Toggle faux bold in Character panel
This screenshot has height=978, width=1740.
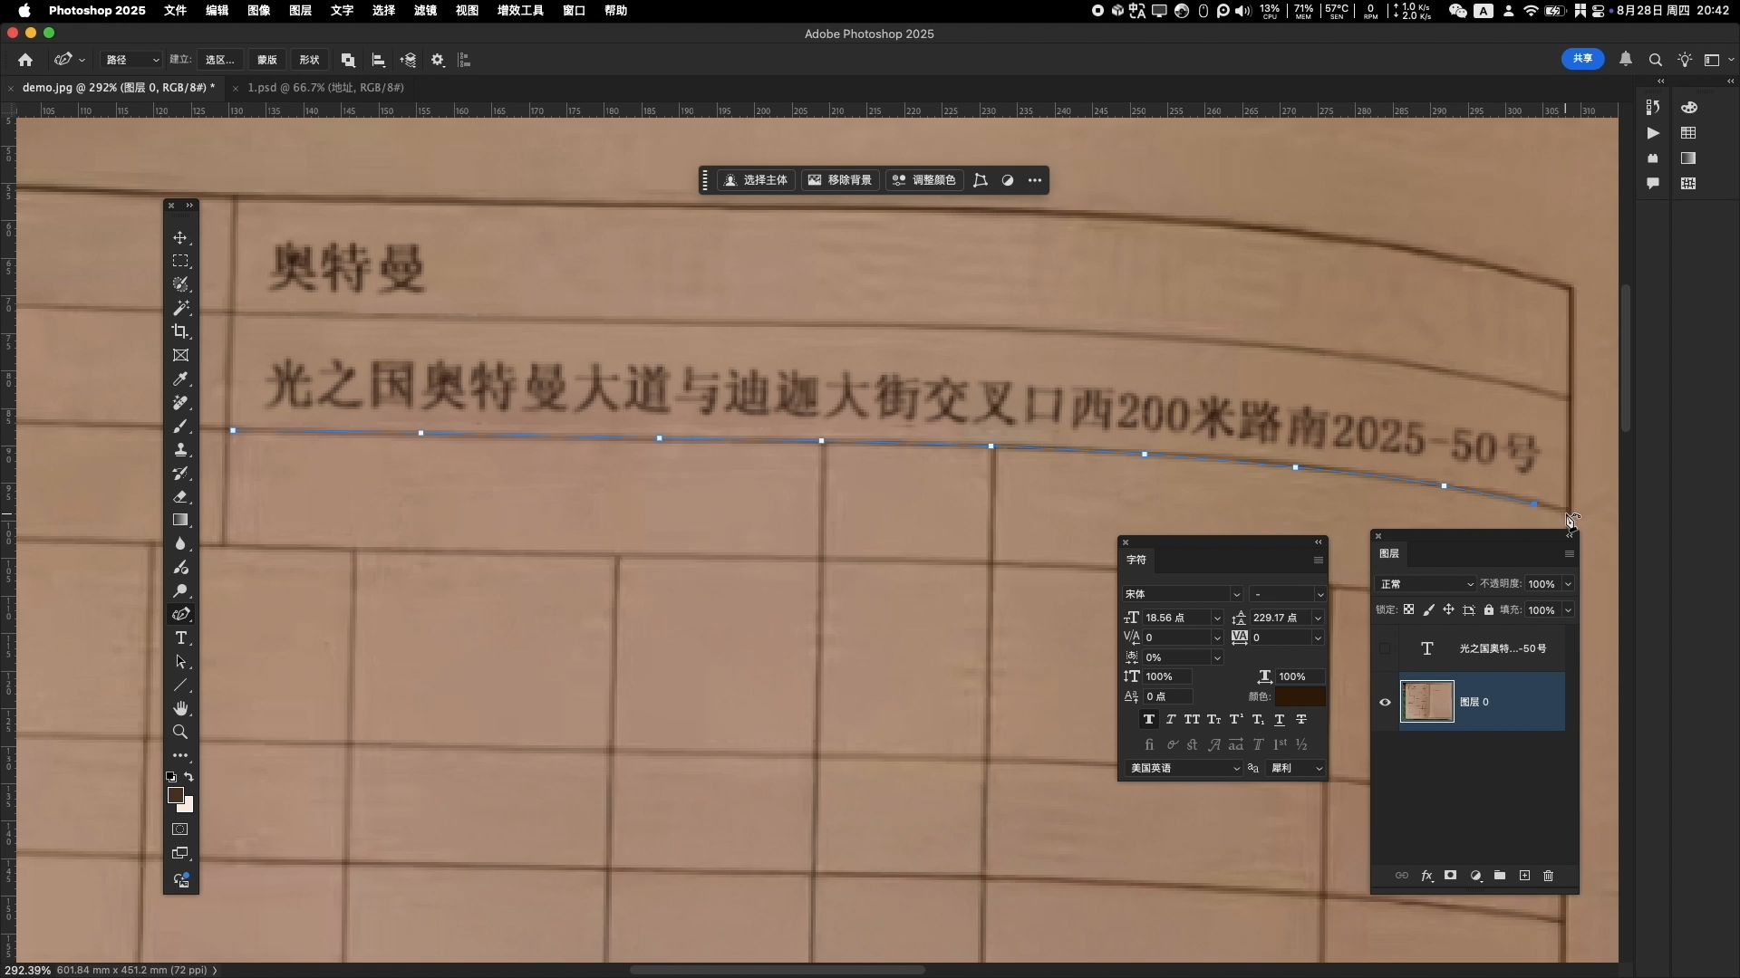click(x=1148, y=719)
